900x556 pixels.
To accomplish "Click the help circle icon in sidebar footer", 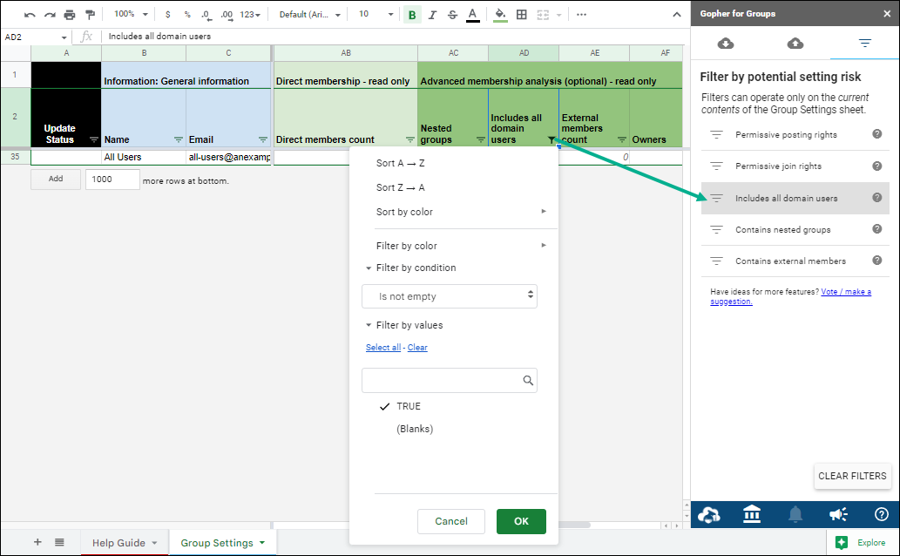I will click(x=882, y=515).
